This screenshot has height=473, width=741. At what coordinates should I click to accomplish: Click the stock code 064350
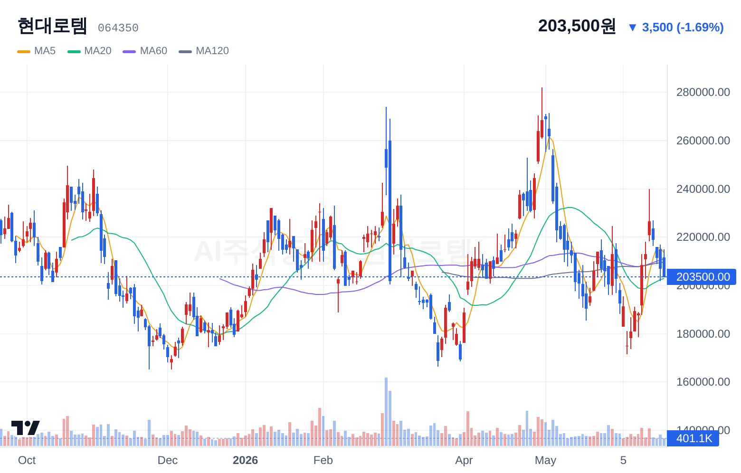pos(118,28)
